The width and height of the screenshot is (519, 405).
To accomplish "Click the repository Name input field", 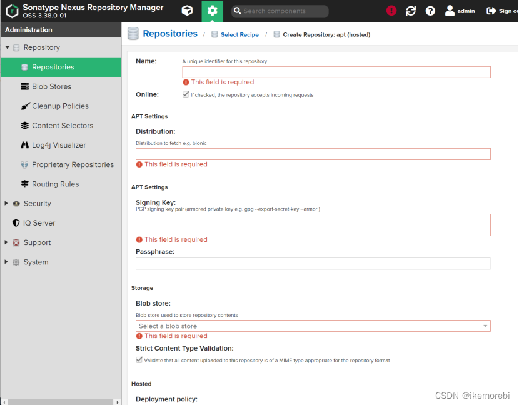I will pos(336,72).
